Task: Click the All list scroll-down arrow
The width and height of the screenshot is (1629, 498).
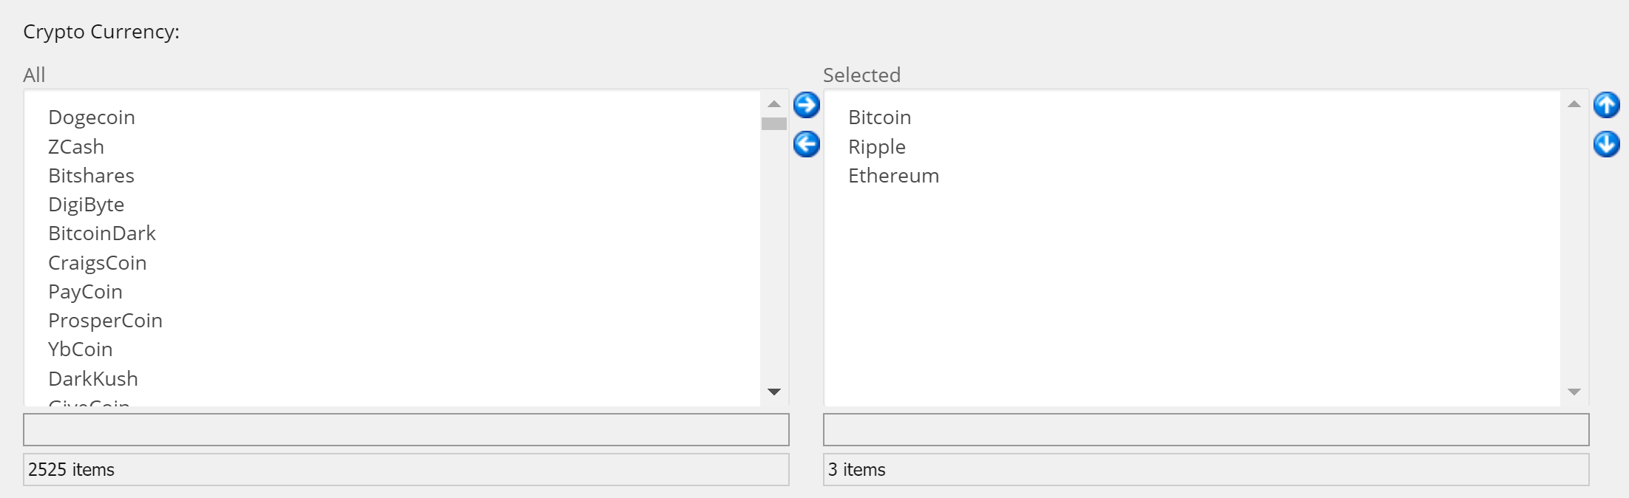Action: pos(774,392)
